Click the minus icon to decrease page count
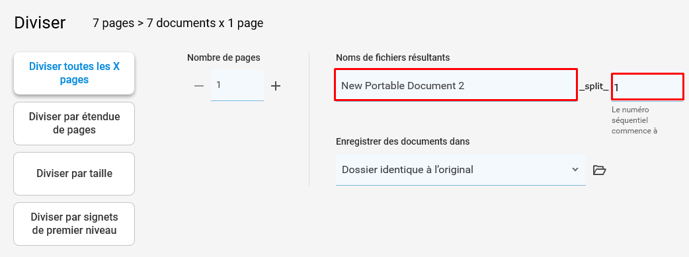 pyautogui.click(x=199, y=86)
